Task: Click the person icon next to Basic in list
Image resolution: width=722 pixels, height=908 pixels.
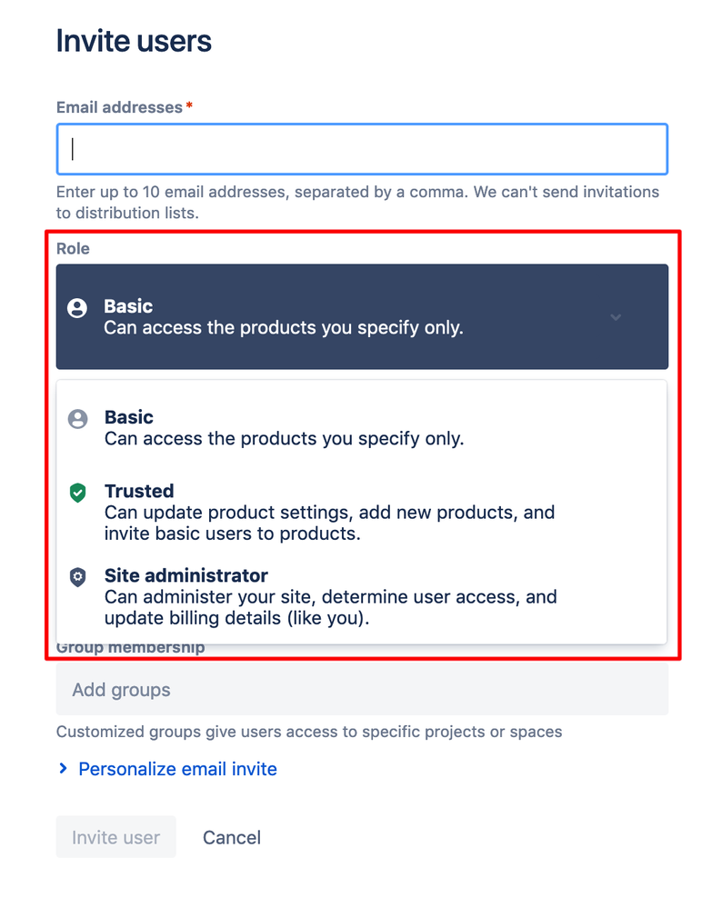Action: click(77, 419)
